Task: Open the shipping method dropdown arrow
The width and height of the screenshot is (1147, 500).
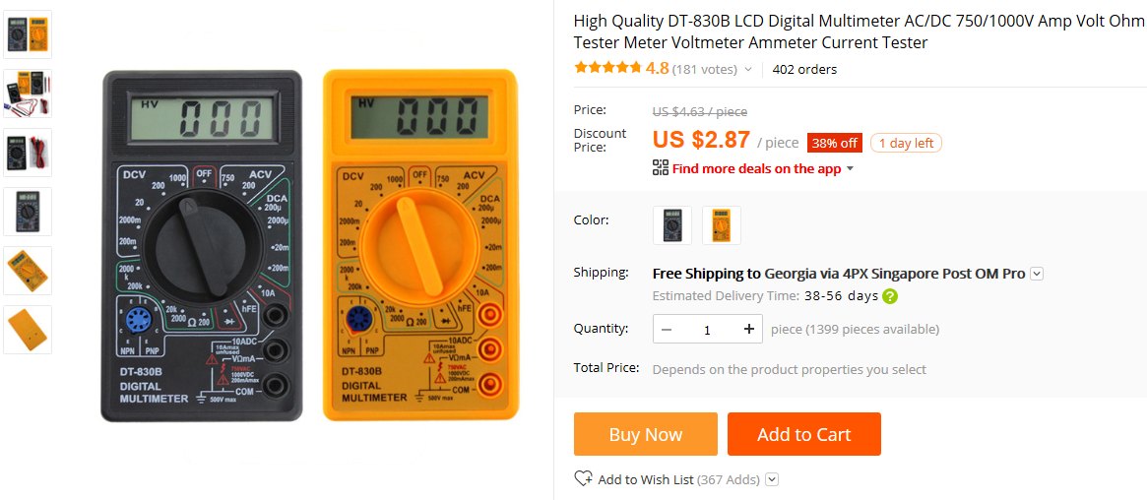Action: click(x=1037, y=275)
